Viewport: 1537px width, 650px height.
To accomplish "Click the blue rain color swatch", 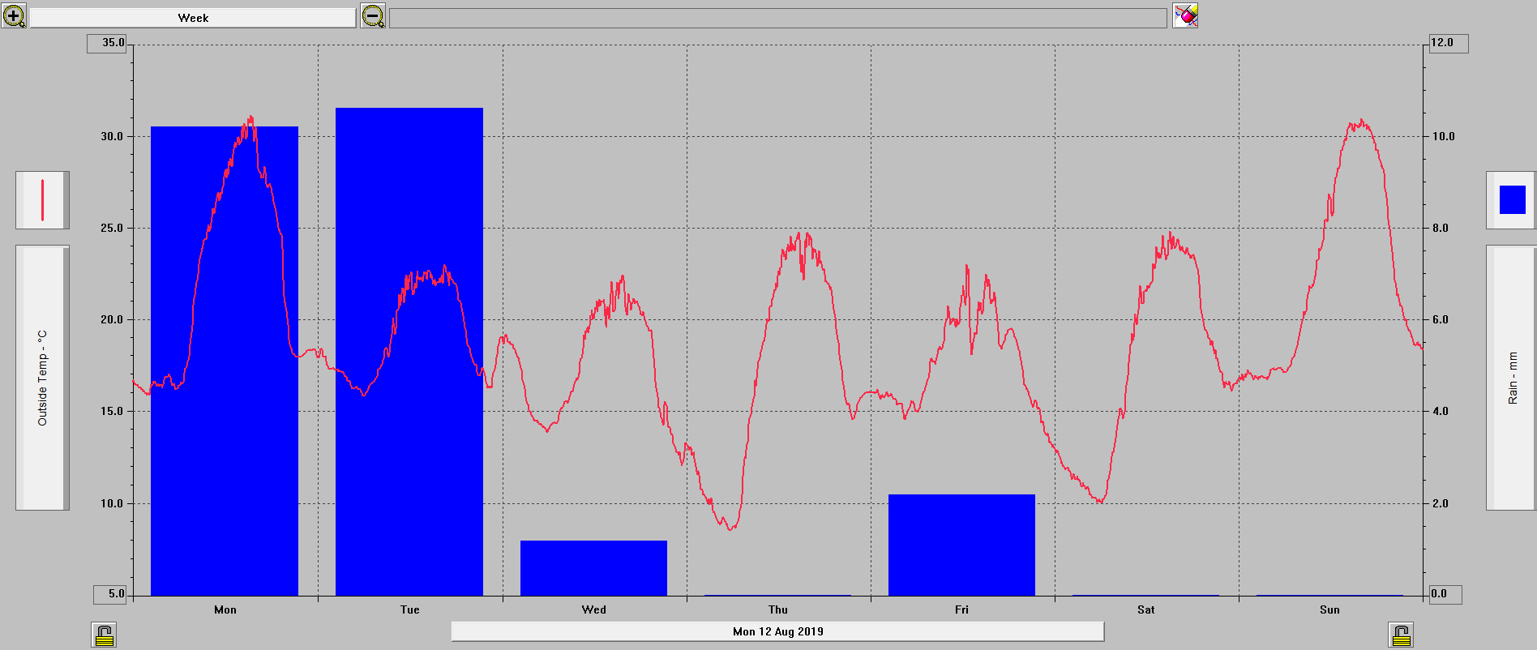I will [1512, 200].
